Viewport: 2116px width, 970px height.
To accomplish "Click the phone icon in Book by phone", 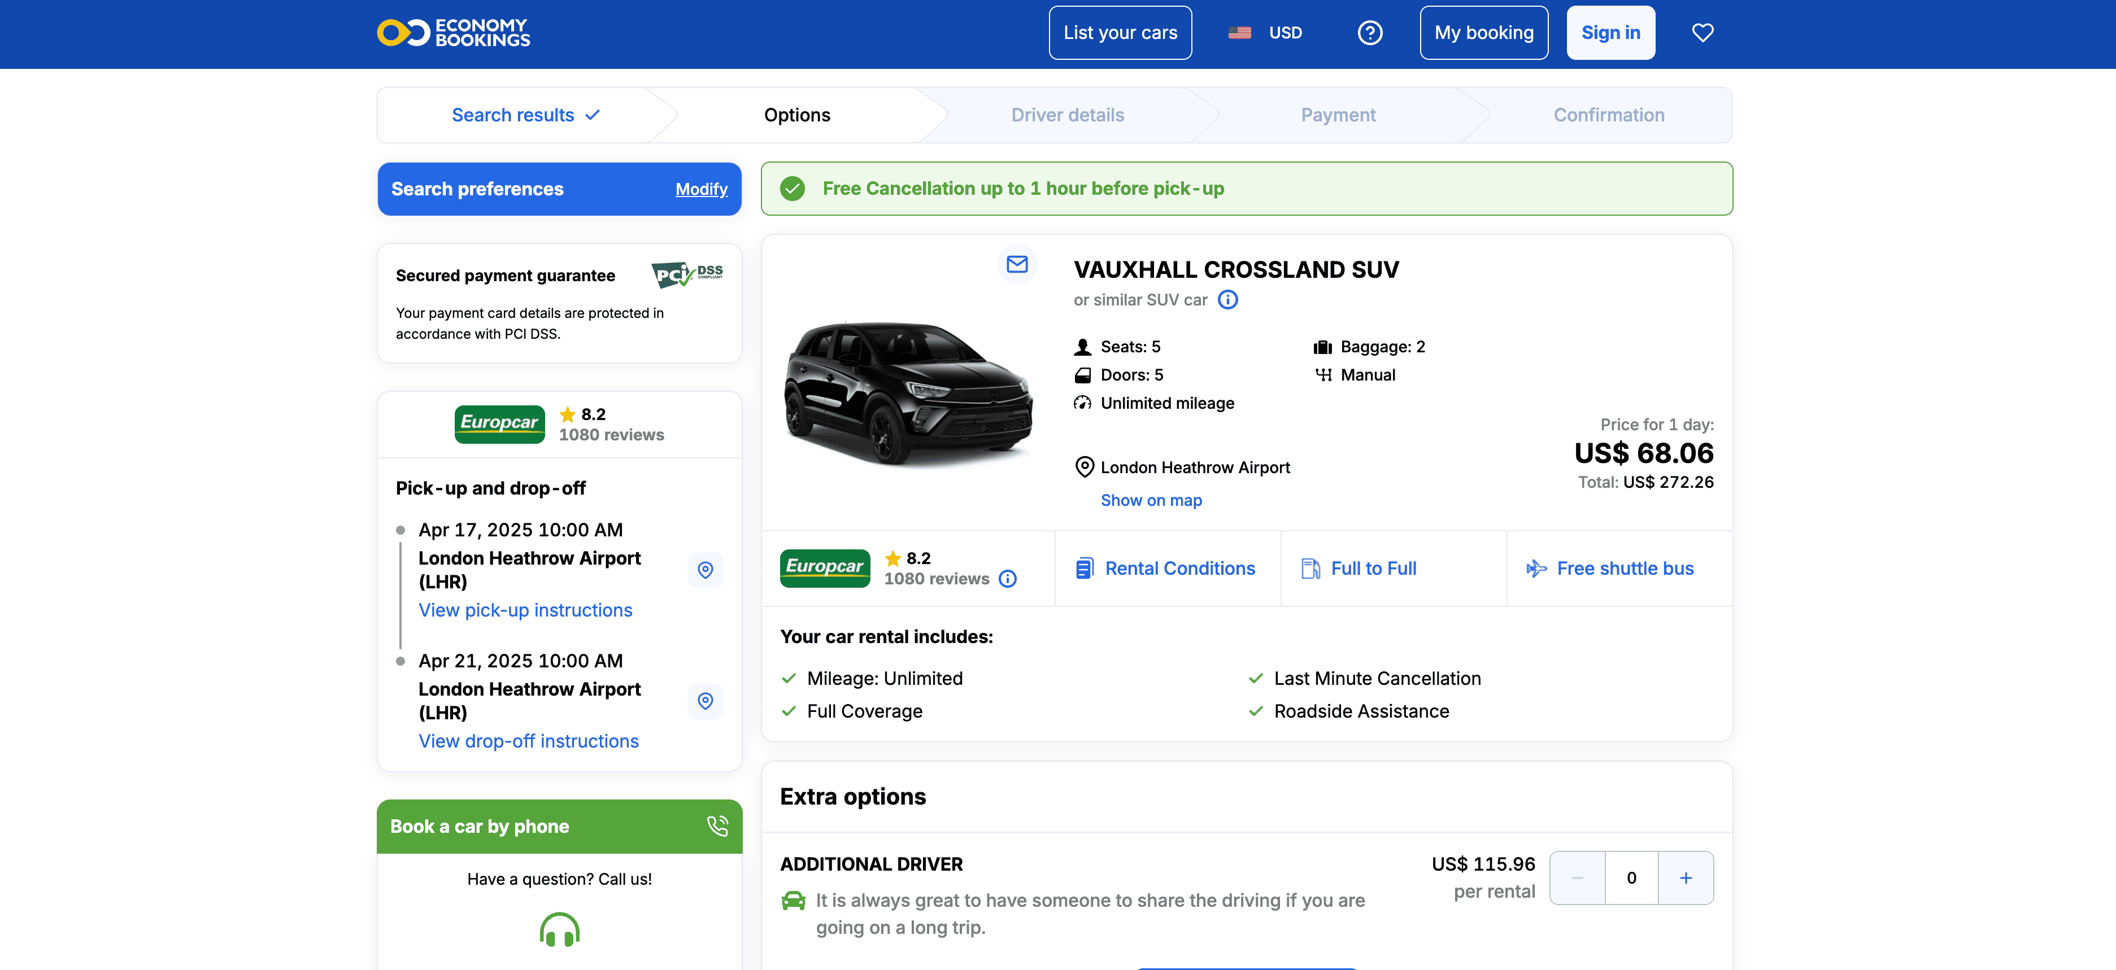I will tap(717, 826).
